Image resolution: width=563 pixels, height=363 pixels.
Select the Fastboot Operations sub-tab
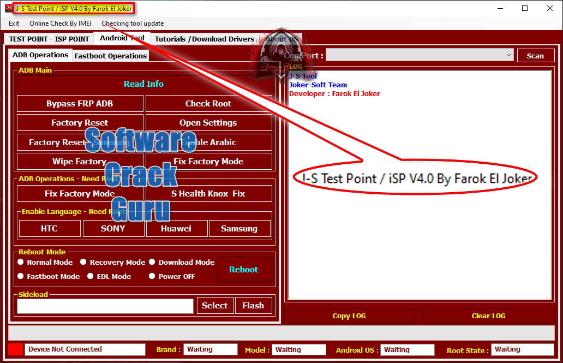pyautogui.click(x=111, y=56)
